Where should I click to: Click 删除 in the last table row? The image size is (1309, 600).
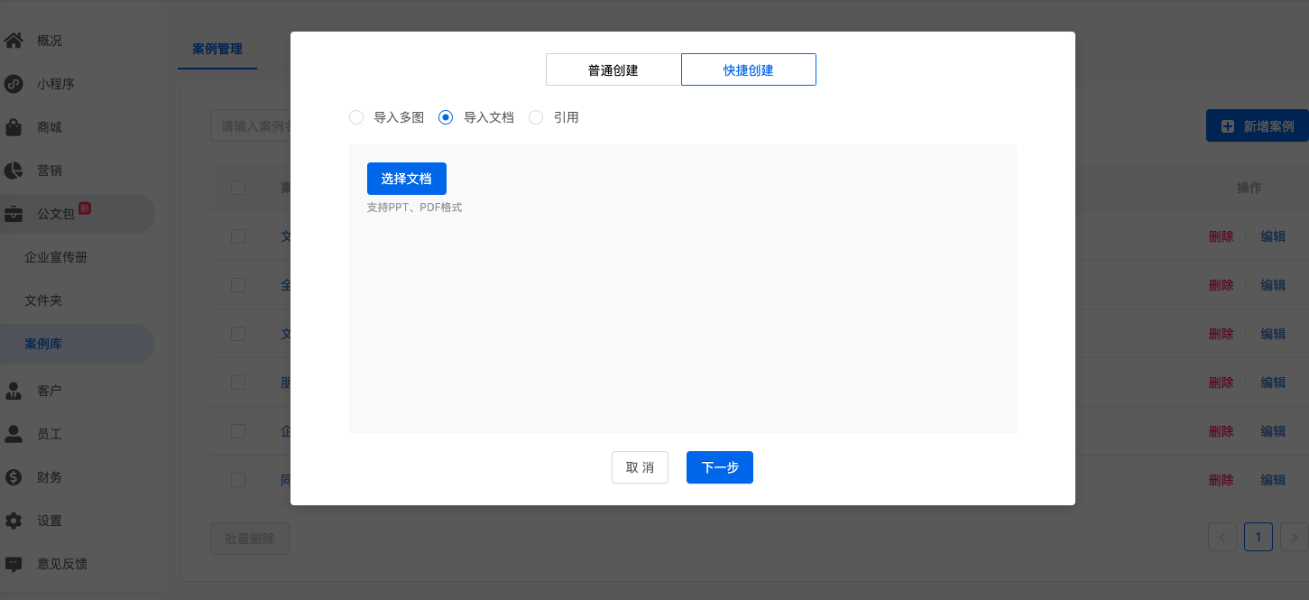(1221, 480)
